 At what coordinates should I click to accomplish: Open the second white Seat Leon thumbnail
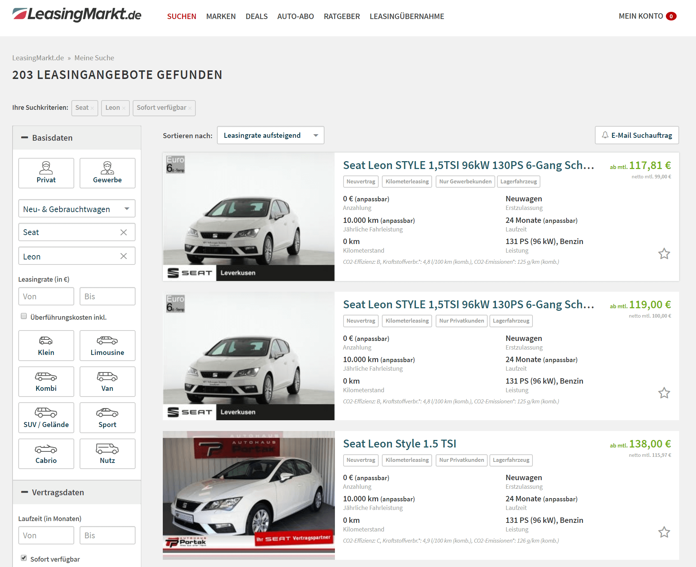pos(248,356)
